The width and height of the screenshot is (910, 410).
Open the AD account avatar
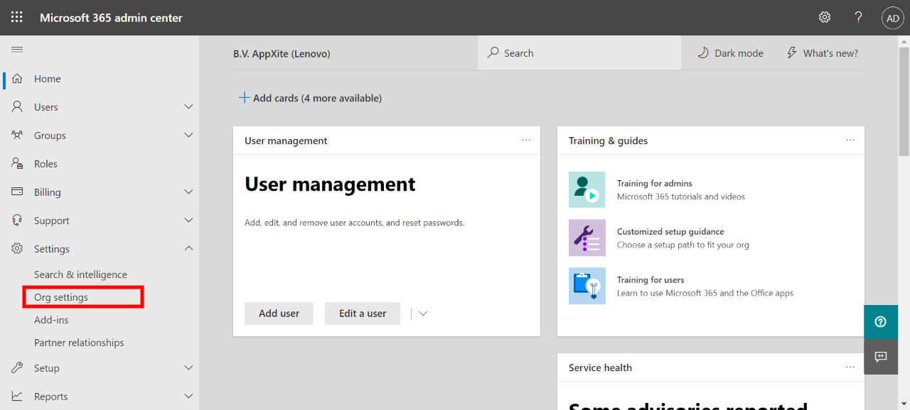[893, 18]
